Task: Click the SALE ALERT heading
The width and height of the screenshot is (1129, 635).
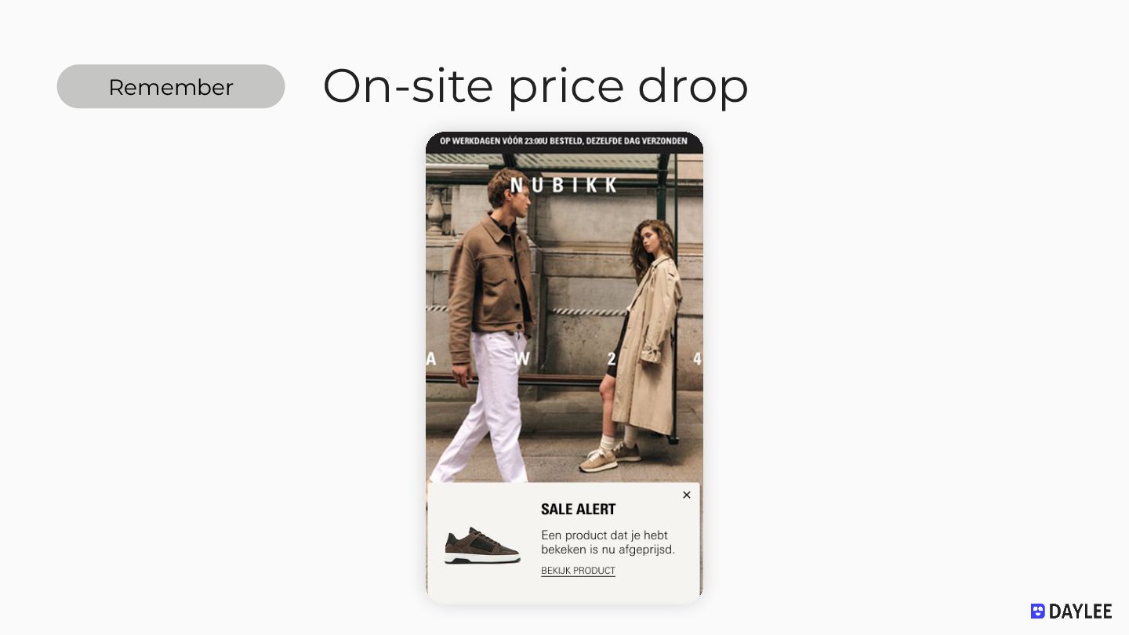Action: click(579, 509)
